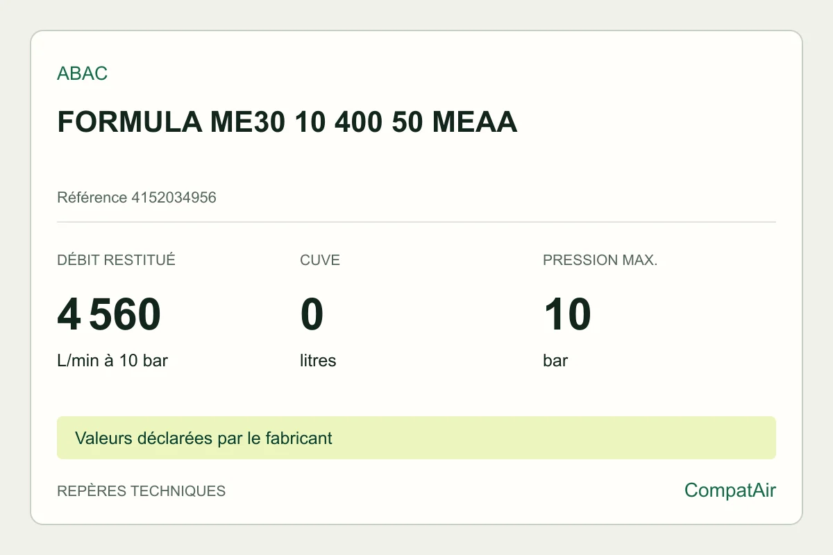This screenshot has width=833, height=555.
Task: Click the word fabricant in green banner
Action: (x=297, y=438)
